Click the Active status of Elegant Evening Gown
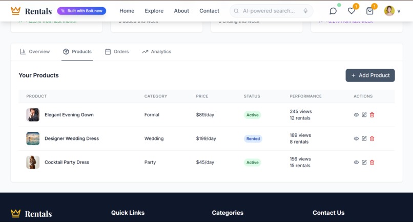 252,115
